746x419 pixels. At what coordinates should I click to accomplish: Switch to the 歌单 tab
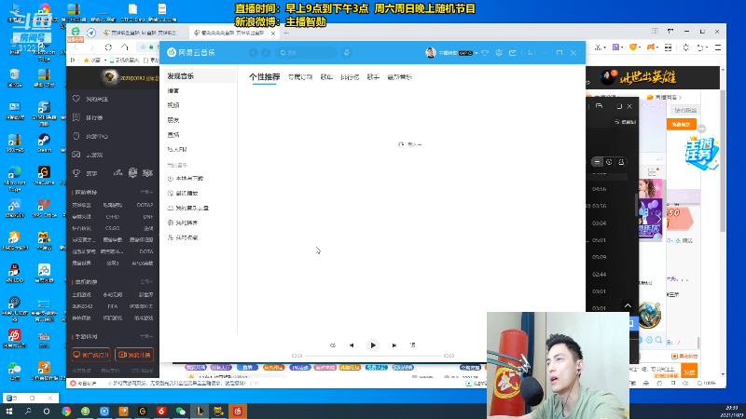tap(326, 77)
